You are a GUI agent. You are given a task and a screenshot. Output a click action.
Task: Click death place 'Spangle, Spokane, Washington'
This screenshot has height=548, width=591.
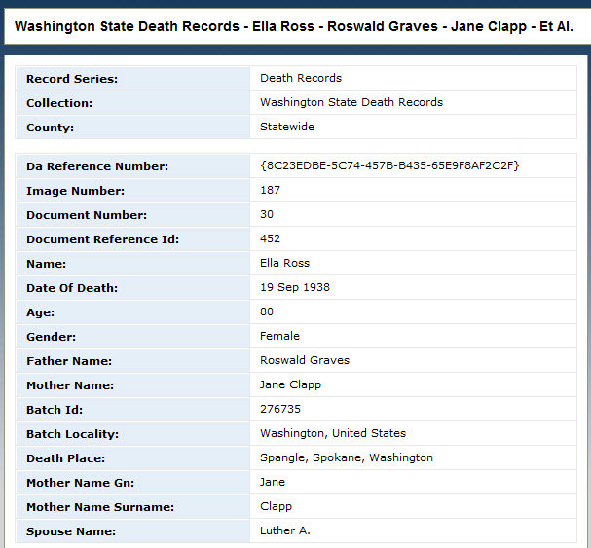[x=346, y=458]
